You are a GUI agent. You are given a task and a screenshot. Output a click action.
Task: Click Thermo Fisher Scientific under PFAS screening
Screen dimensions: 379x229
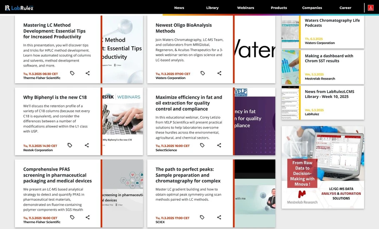(x=42, y=222)
